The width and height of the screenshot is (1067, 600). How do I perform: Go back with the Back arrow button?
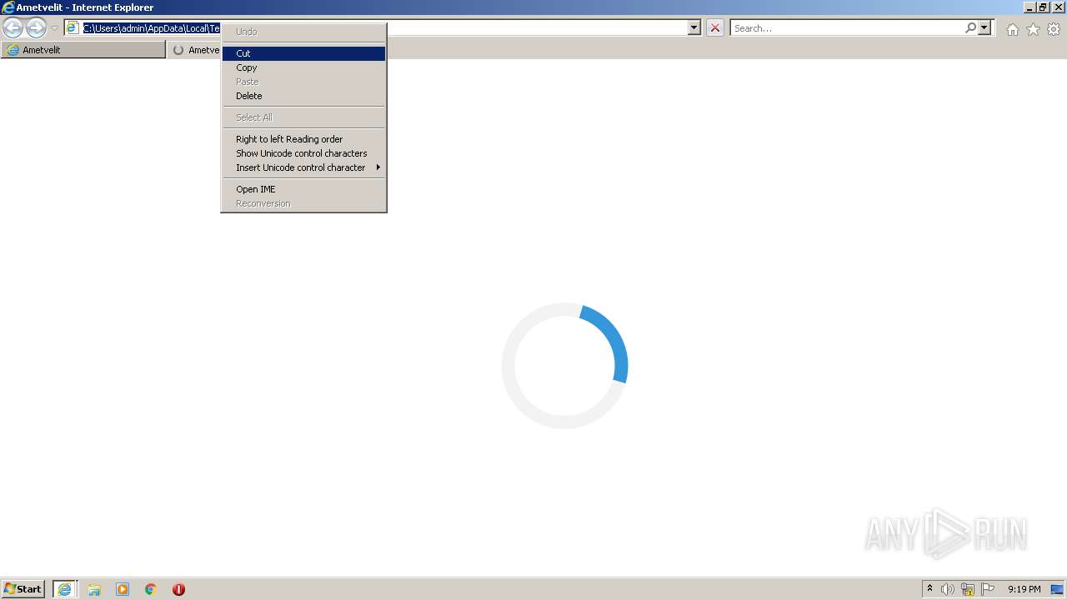coord(13,27)
